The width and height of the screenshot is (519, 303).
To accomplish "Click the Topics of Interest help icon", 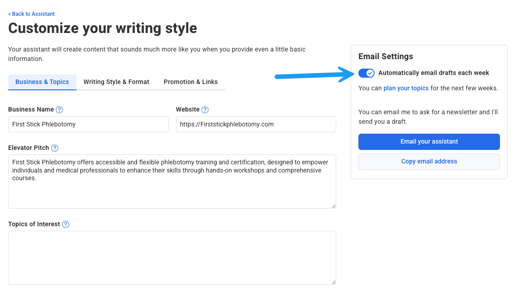I will 66,224.
